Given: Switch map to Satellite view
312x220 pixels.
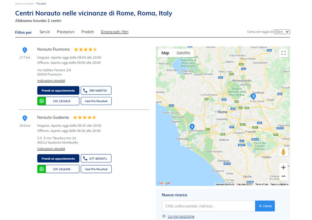Looking at the screenshot, I should tap(183, 53).
